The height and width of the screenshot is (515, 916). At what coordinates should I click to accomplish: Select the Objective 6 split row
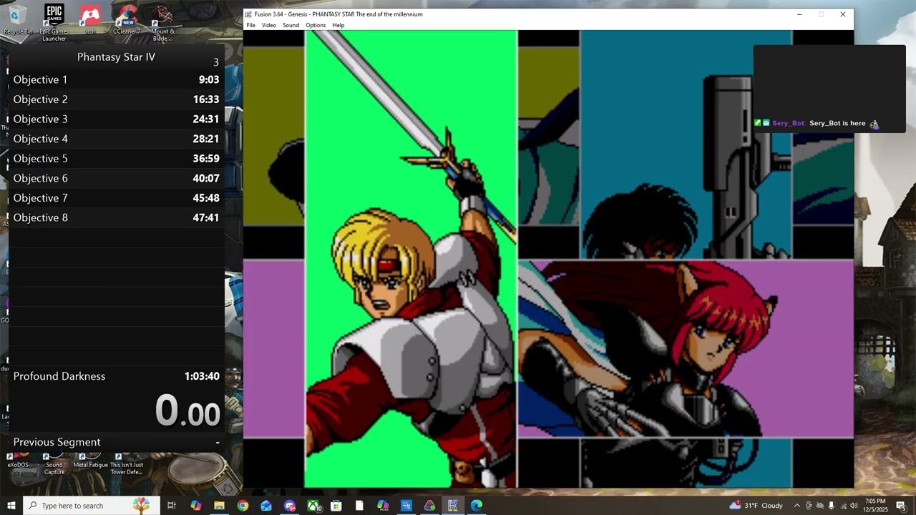[x=116, y=178]
